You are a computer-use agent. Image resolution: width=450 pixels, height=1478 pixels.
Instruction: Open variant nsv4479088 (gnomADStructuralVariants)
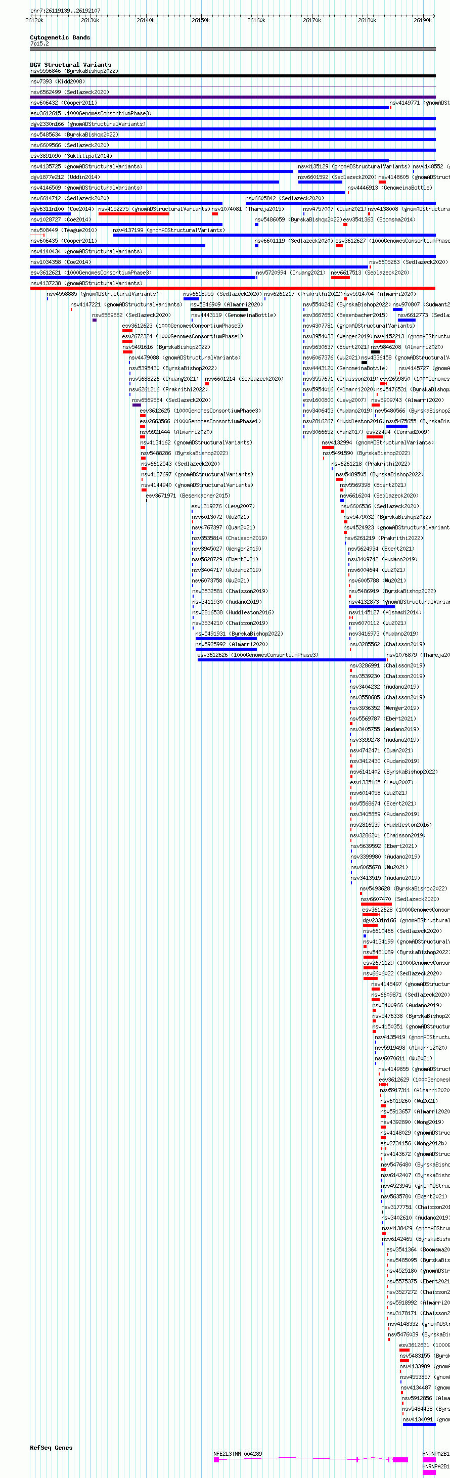[x=184, y=358]
